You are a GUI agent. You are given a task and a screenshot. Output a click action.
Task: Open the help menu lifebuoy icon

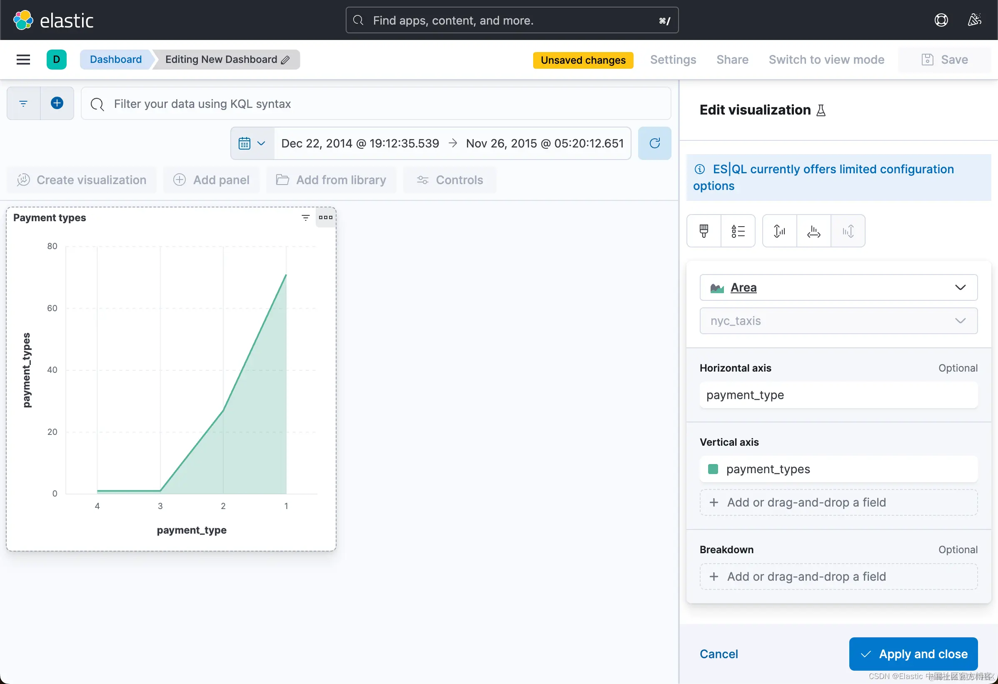click(941, 20)
